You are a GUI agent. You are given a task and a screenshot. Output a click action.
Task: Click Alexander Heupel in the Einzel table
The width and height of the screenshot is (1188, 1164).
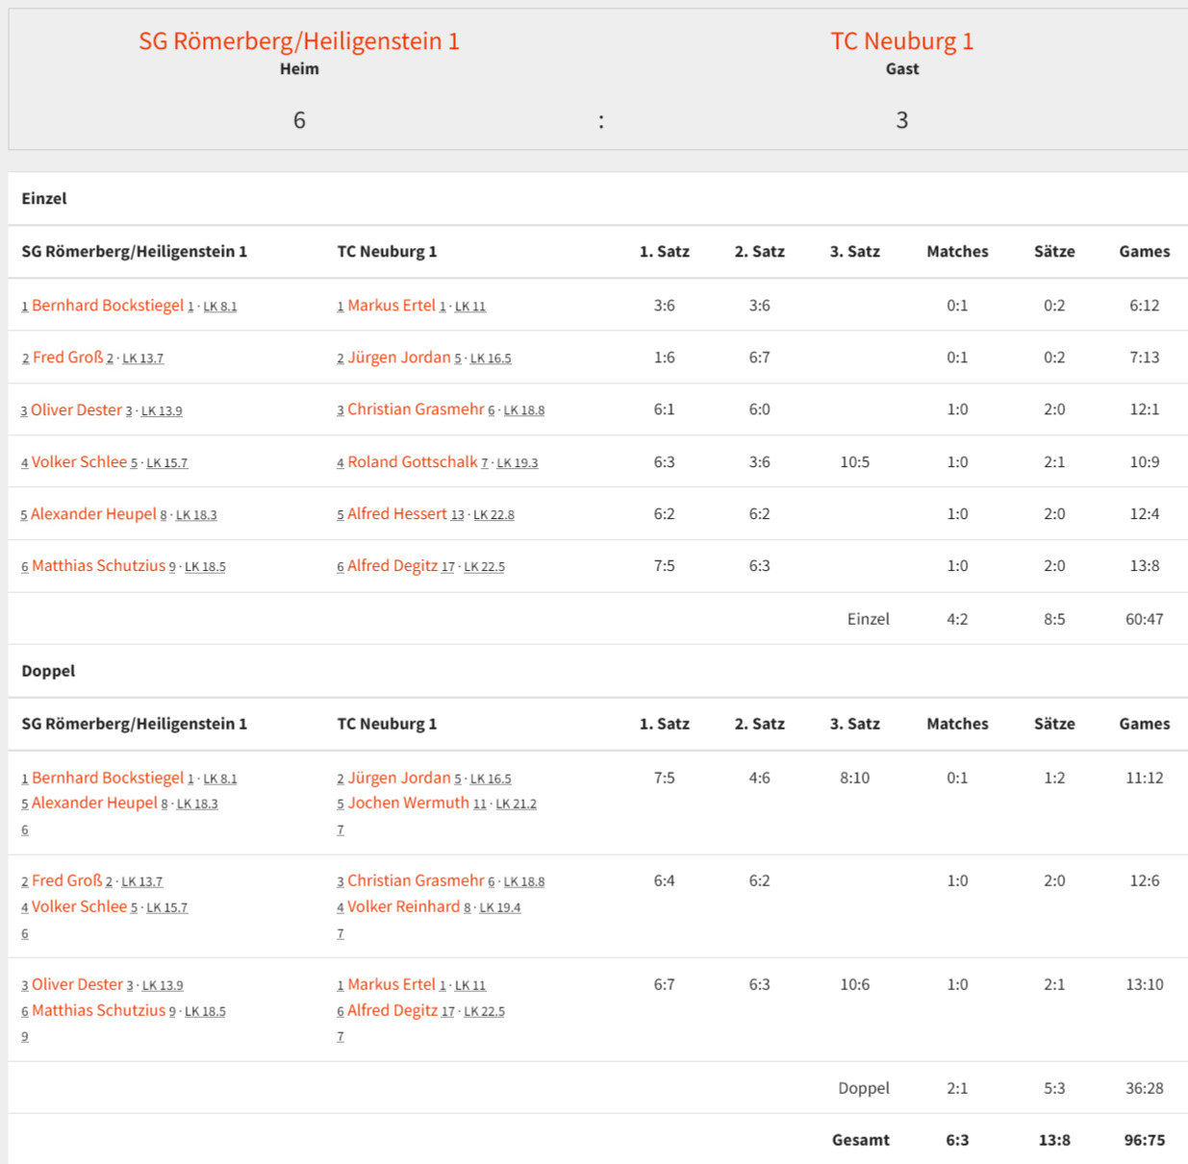pyautogui.click(x=93, y=514)
